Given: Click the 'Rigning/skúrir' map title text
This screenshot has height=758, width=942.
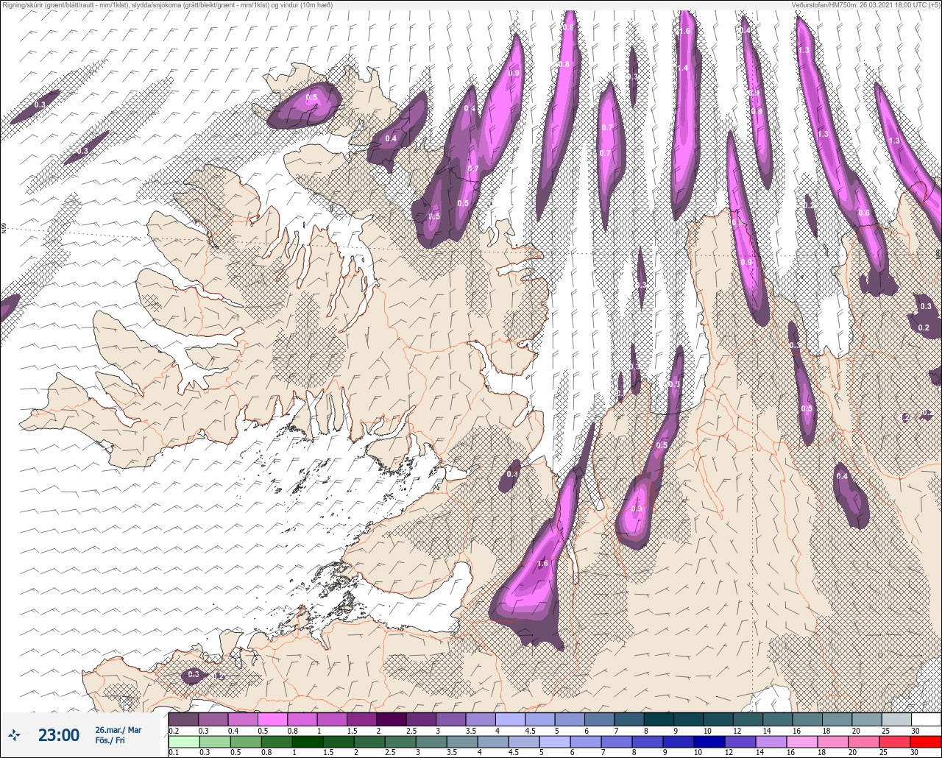Looking at the screenshot, I should pos(25,5).
